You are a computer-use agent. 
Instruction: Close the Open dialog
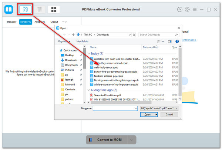pos(179,28)
